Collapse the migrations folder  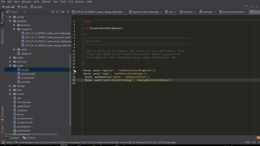tap(14, 29)
